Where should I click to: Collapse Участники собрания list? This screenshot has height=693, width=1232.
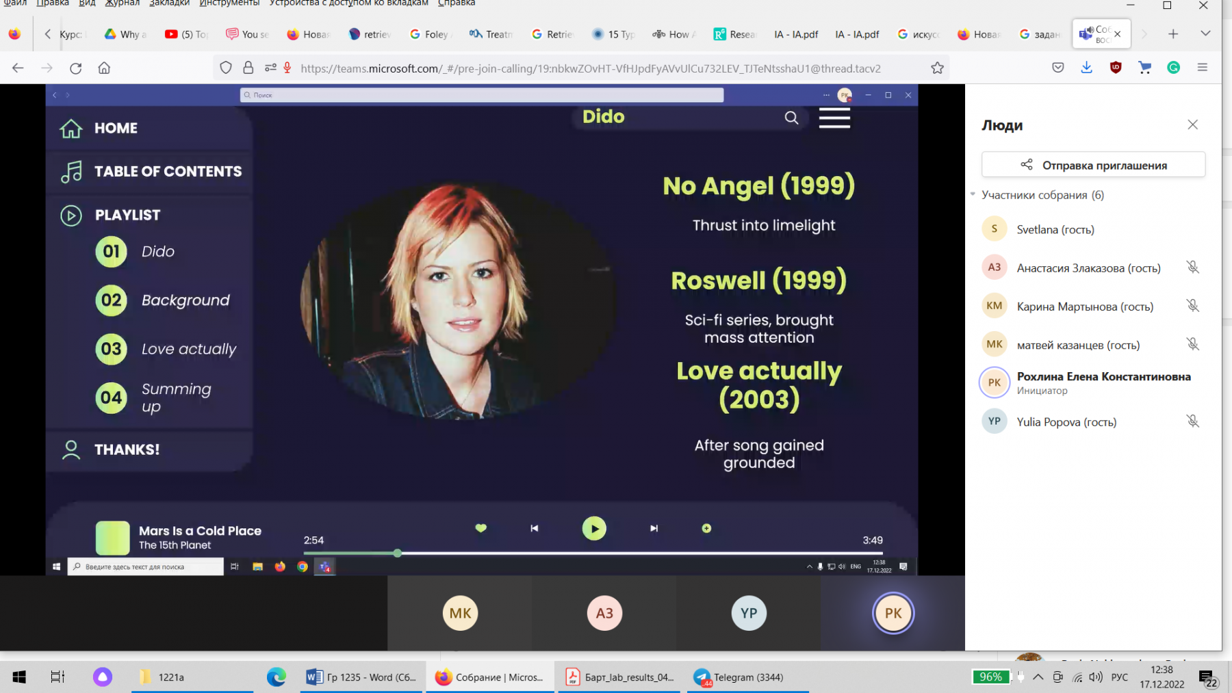point(973,194)
